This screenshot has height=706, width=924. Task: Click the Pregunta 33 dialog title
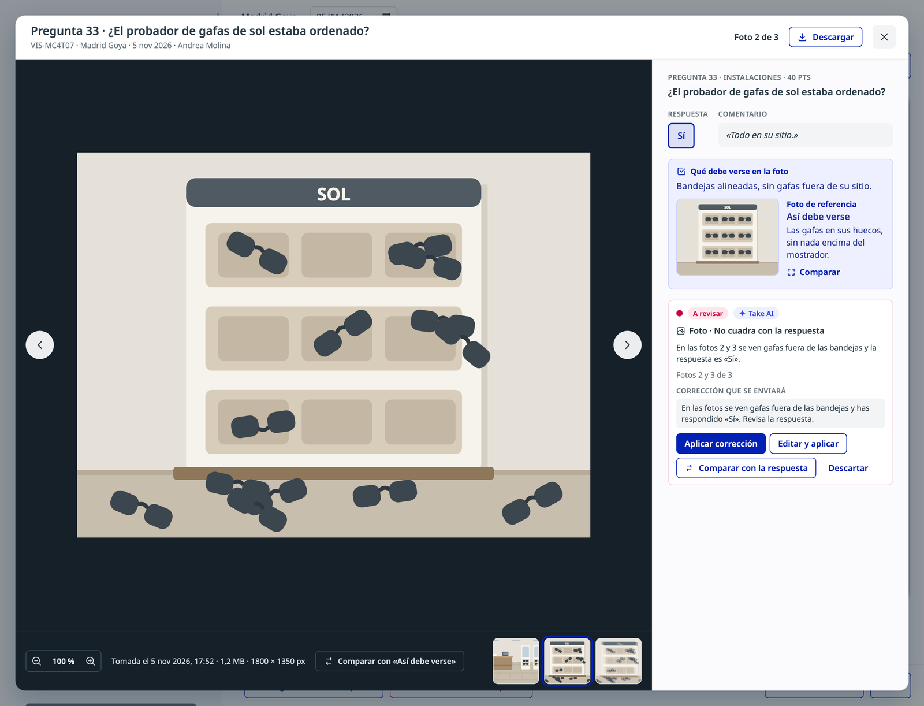[200, 31]
